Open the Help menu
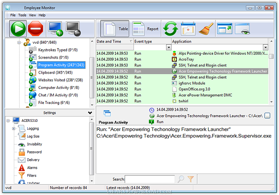The image size is (279, 195). pos(42,15)
